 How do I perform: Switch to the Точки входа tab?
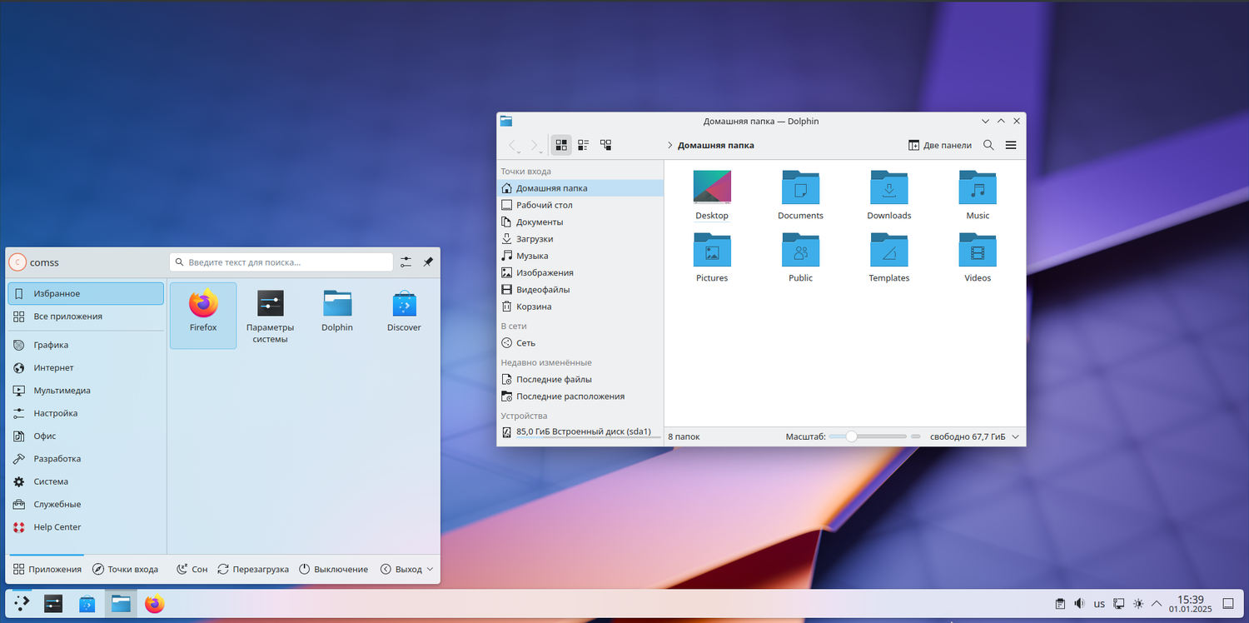(x=125, y=570)
